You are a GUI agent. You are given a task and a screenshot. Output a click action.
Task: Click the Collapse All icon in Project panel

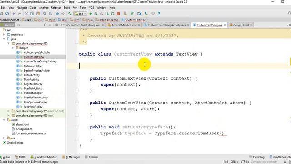tap(50, 25)
